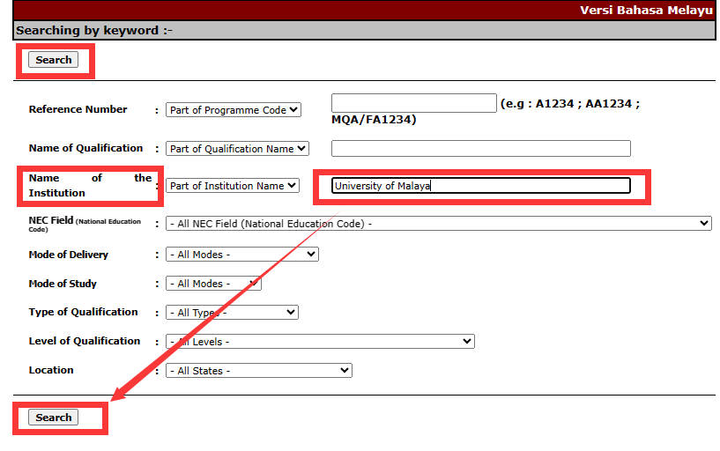Viewport: 720px width, 451px height.
Task: Click the 'Type of Qualification' label
Action: point(83,312)
